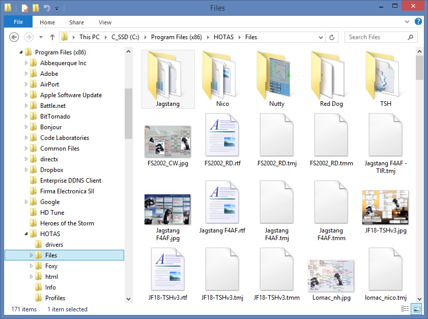Select the Lomac_nh.jpg thumbnail
This screenshot has width=428, height=319.
click(331, 275)
